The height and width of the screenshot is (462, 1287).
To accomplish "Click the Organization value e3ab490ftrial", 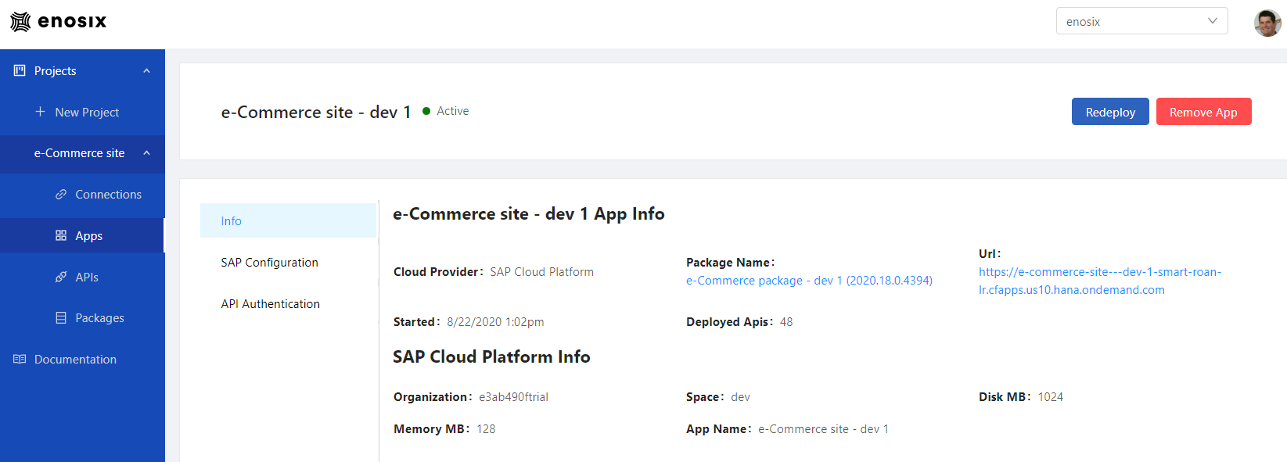I will [513, 397].
